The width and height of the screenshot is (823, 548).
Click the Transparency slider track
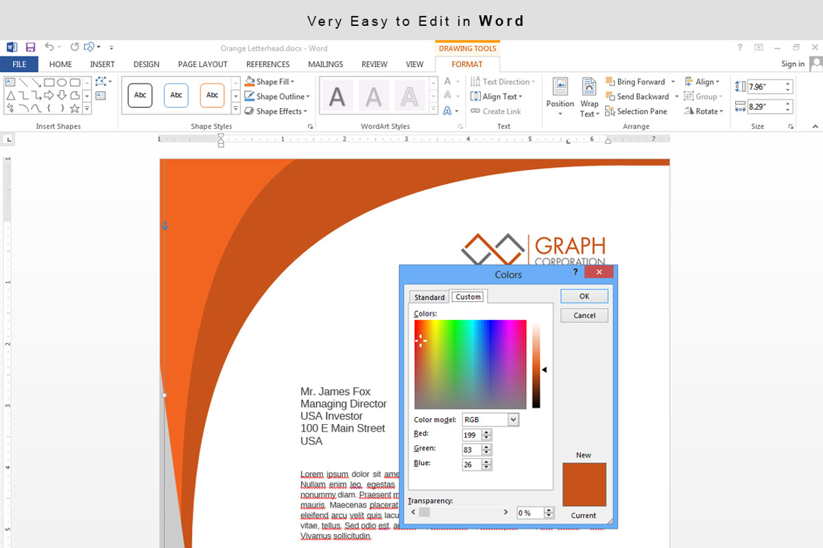click(460, 512)
